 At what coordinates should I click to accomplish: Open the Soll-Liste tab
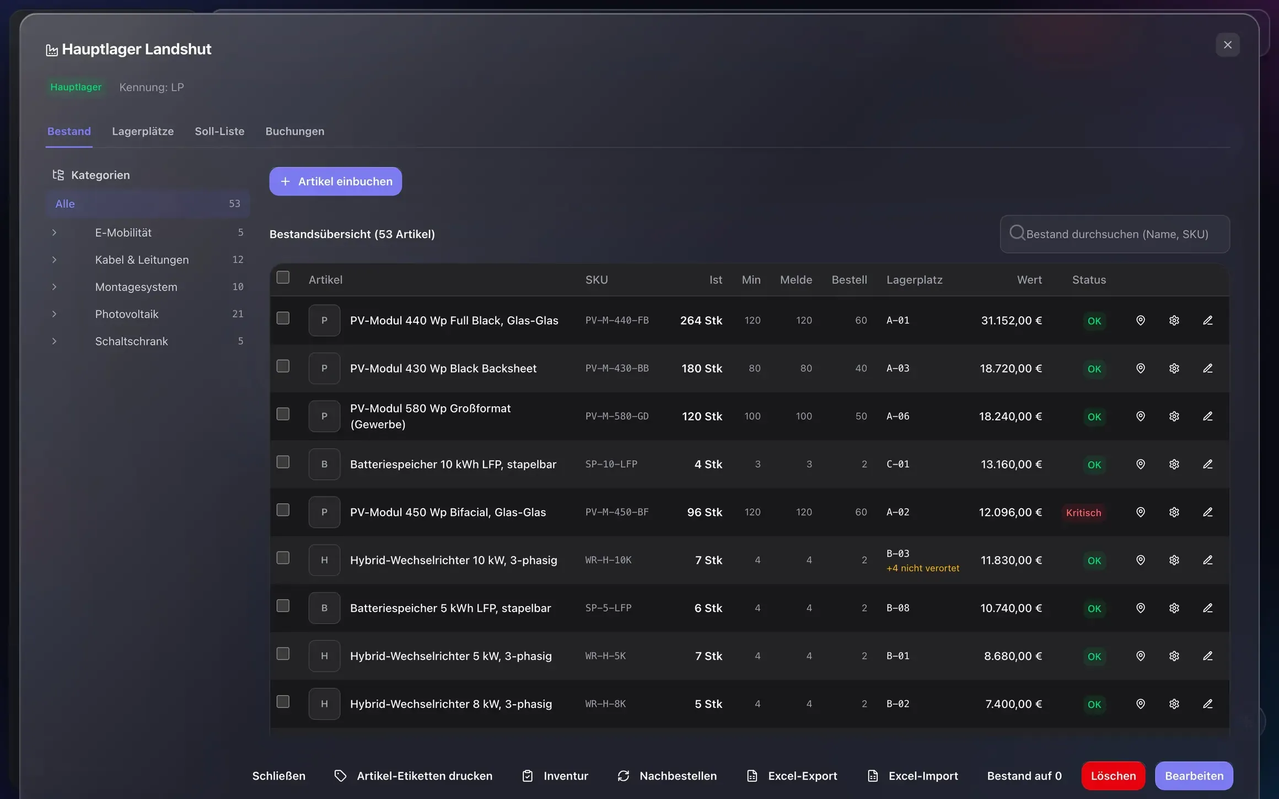[219, 131]
